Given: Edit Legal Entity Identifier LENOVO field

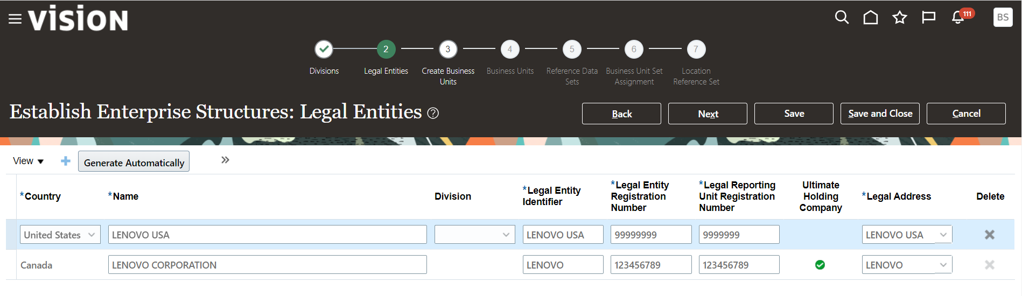Looking at the screenshot, I should pos(563,265).
